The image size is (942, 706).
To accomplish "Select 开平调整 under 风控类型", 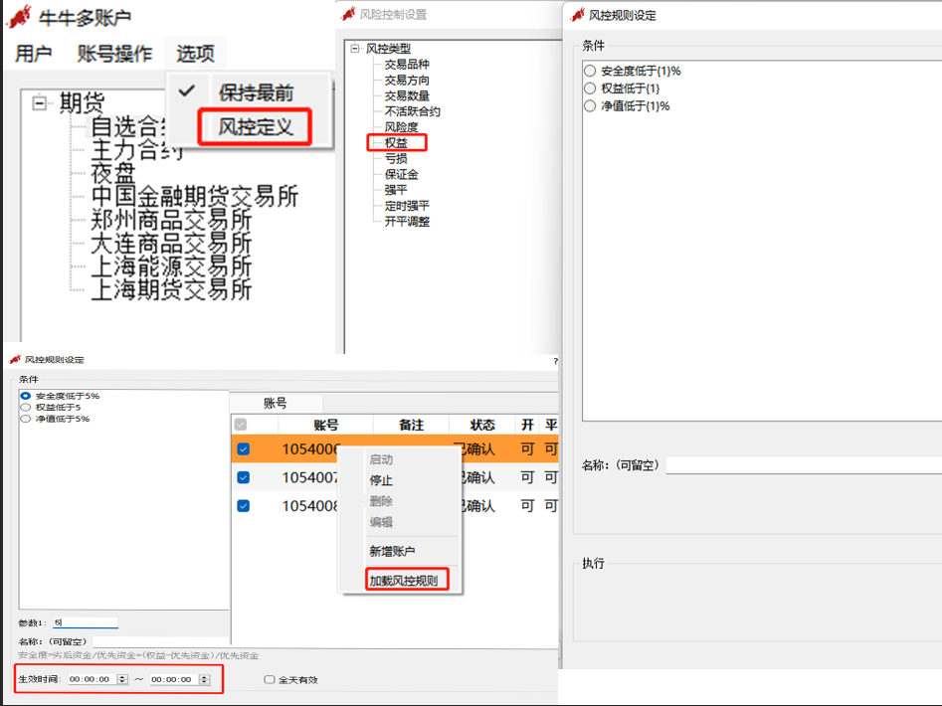I will pyautogui.click(x=407, y=221).
